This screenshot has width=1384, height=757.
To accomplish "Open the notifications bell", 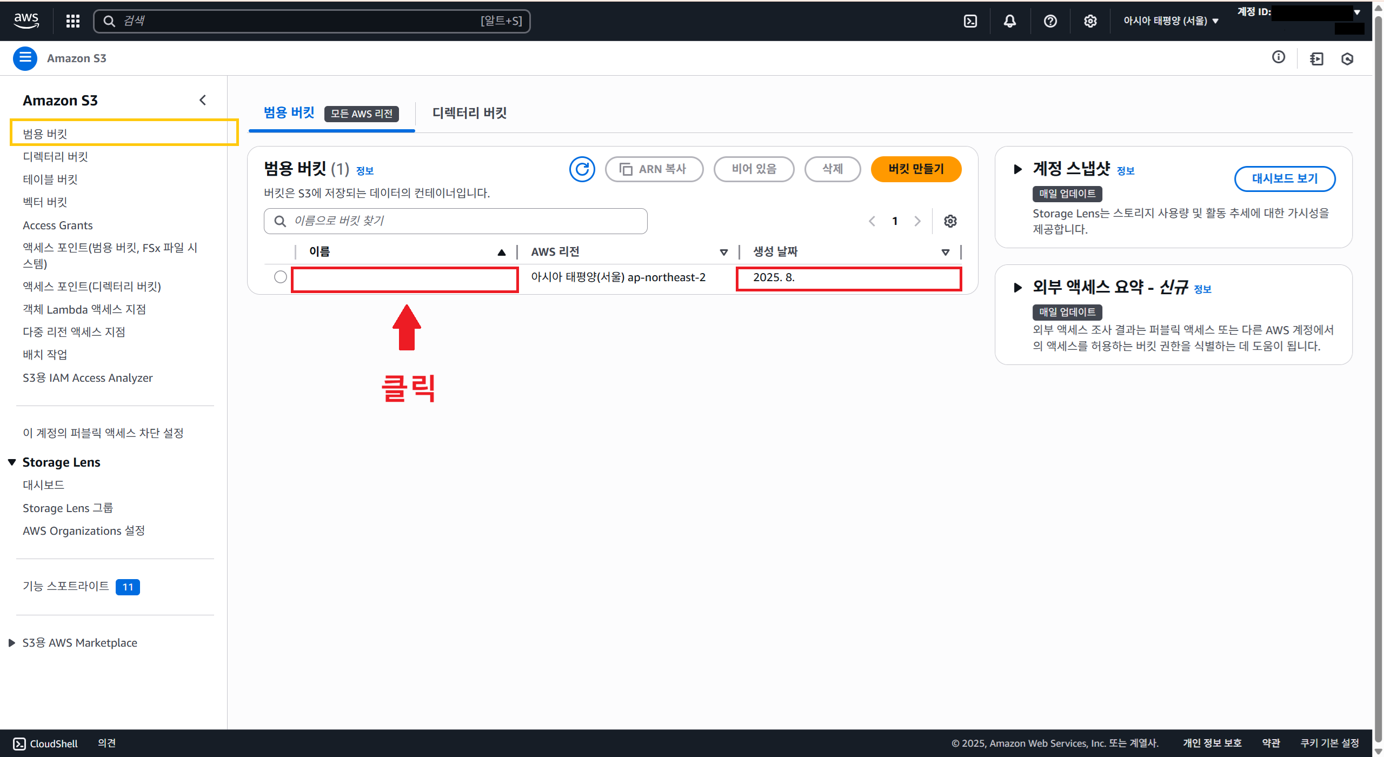I will click(1009, 21).
